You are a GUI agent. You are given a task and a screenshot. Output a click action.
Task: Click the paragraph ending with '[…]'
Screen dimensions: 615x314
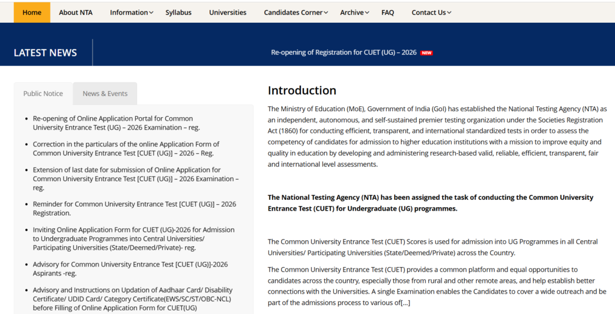tap(437, 286)
